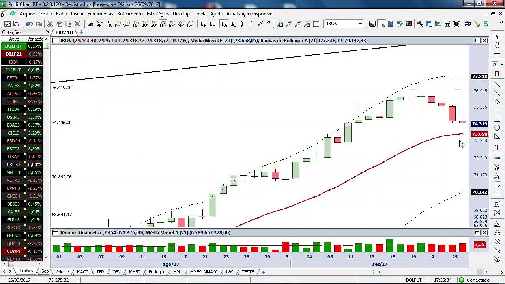The width and height of the screenshot is (505, 284).
Task: Switch to the IFR tab
Action: click(100, 272)
